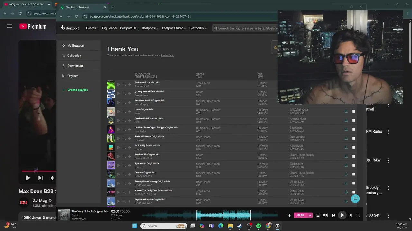
Task: Open Beatport.io in top navigation
Action: click(198, 28)
